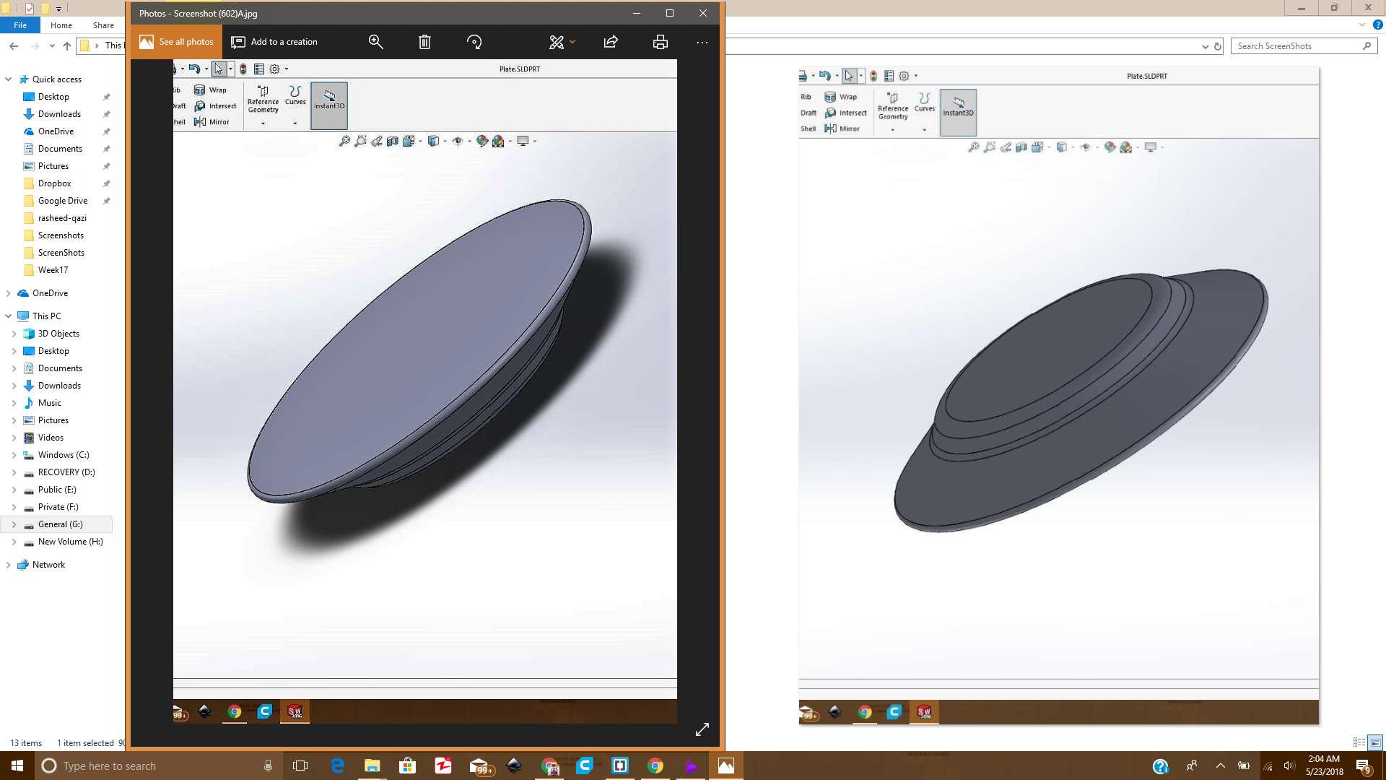Expand the This PC tree node
The height and width of the screenshot is (780, 1386).
[9, 316]
